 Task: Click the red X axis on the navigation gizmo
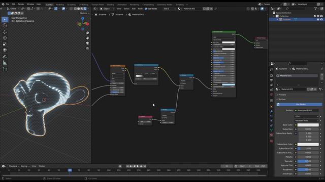click(x=87, y=24)
